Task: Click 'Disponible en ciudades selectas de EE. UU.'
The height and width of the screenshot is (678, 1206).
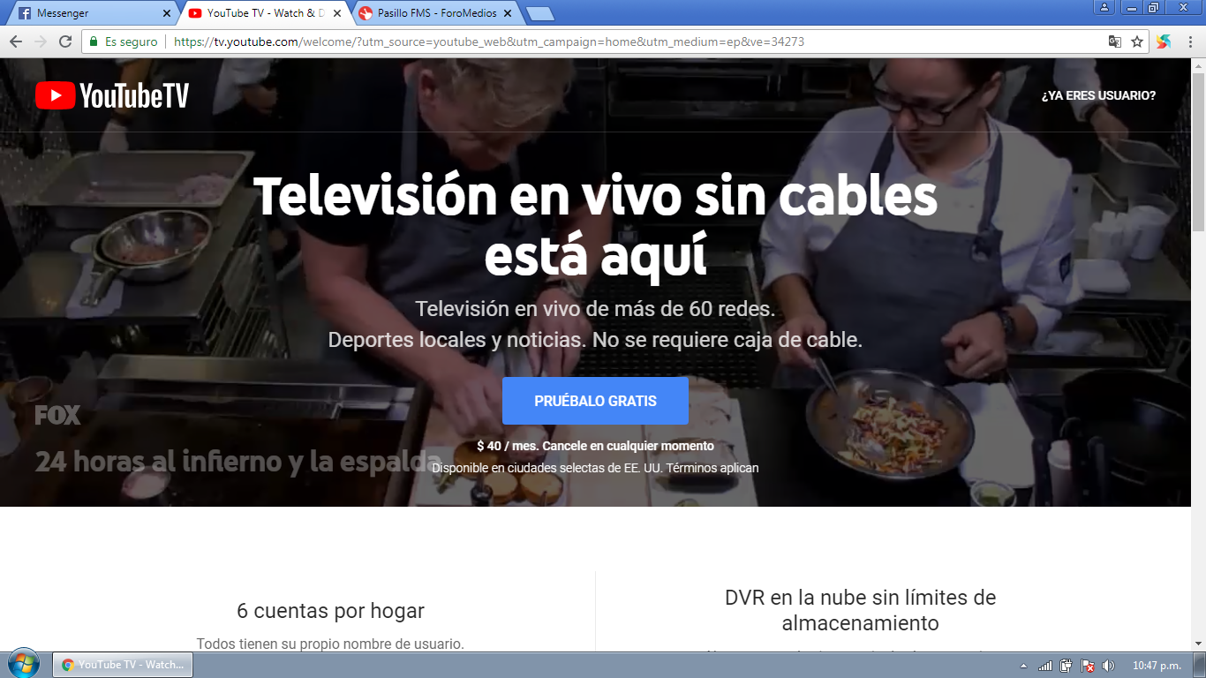Action: click(547, 468)
